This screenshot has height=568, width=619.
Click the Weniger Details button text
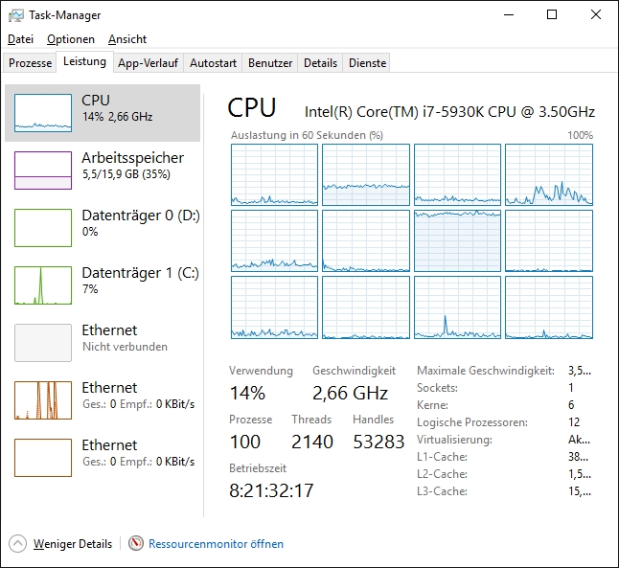(x=73, y=544)
